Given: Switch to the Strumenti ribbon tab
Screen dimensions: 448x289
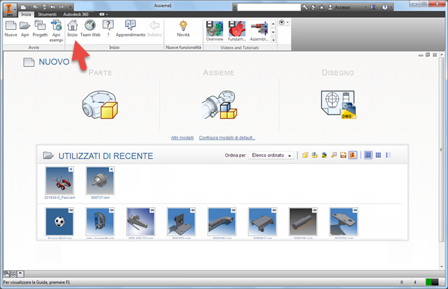Looking at the screenshot, I should [47, 14].
